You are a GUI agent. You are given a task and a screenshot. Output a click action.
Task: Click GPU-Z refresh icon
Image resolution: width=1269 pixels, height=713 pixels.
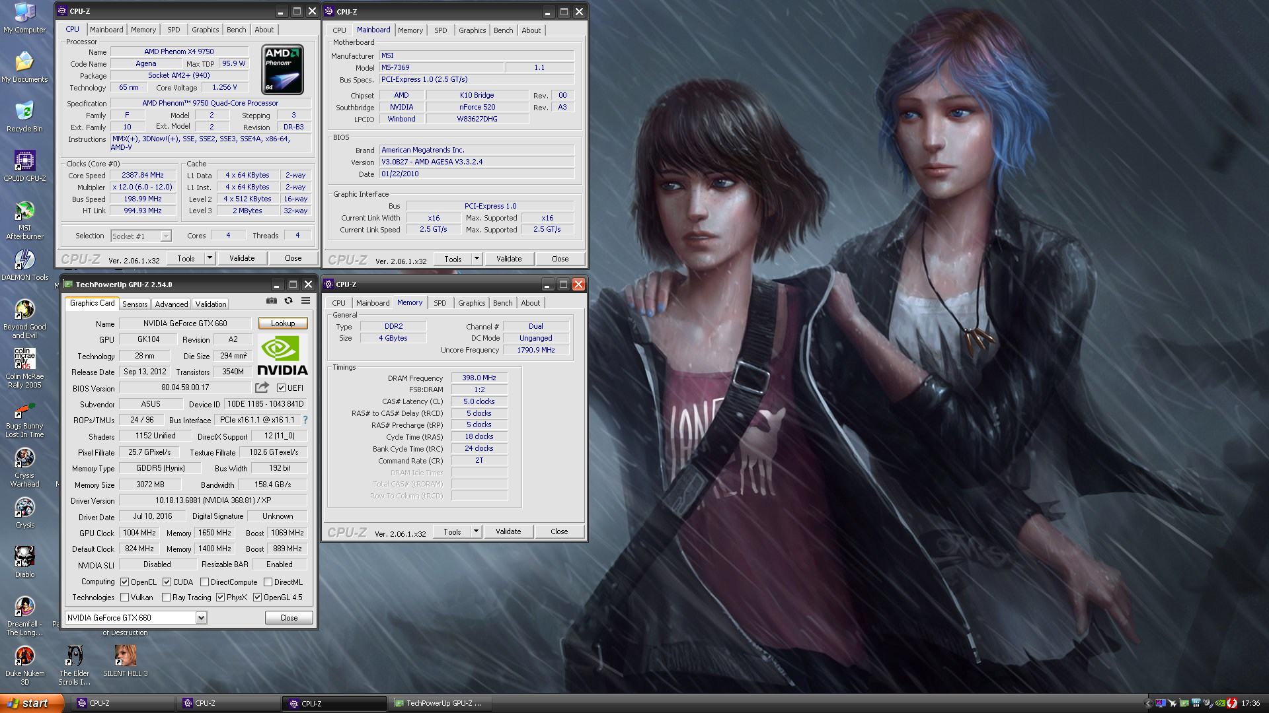288,300
